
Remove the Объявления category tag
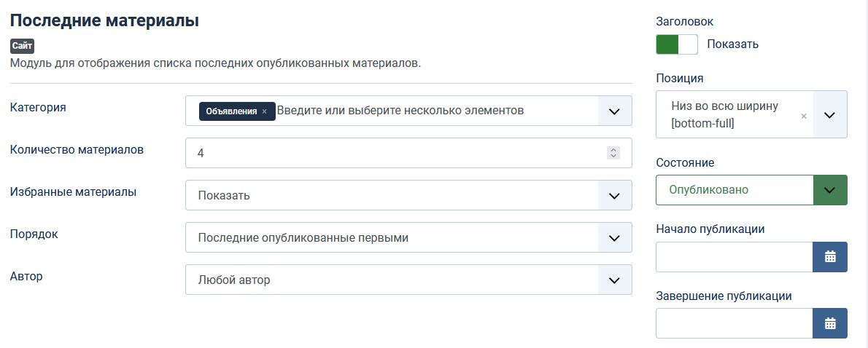coord(264,111)
